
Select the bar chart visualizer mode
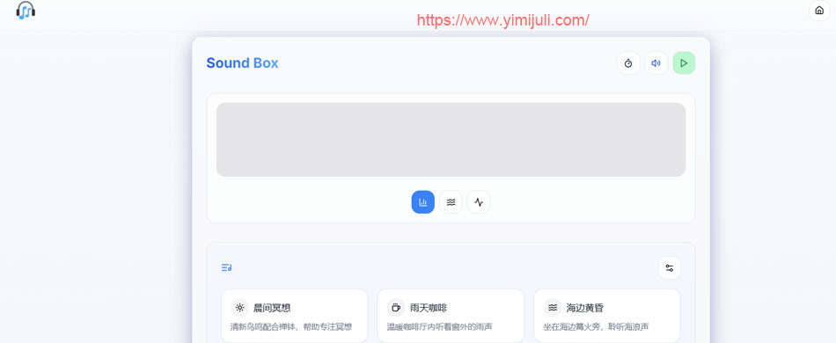(422, 202)
